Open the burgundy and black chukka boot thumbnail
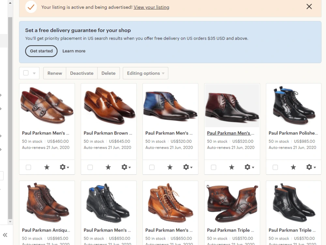The height and width of the screenshot is (245, 326). pyautogui.click(x=232, y=106)
